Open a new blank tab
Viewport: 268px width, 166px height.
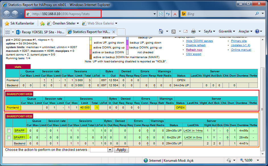pos(121,32)
